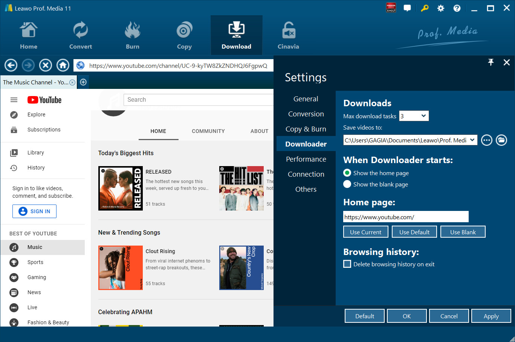The width and height of the screenshot is (515, 342).
Task: Open settings gear in title bar
Action: pyautogui.click(x=441, y=8)
